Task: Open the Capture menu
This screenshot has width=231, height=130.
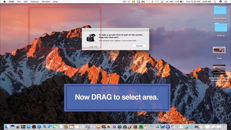Action: [35, 1]
